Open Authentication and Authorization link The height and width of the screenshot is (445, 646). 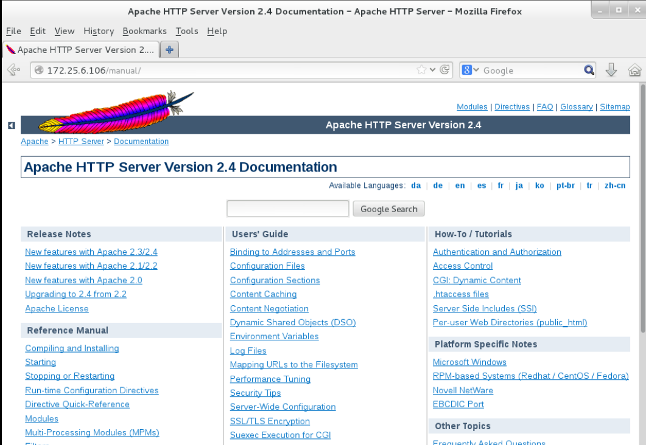pyautogui.click(x=497, y=252)
